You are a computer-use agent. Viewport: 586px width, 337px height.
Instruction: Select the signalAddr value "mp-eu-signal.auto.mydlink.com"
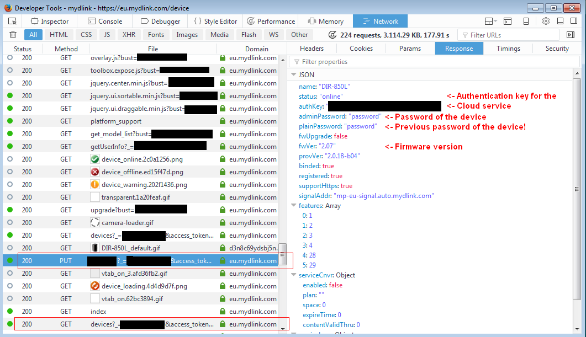click(383, 196)
